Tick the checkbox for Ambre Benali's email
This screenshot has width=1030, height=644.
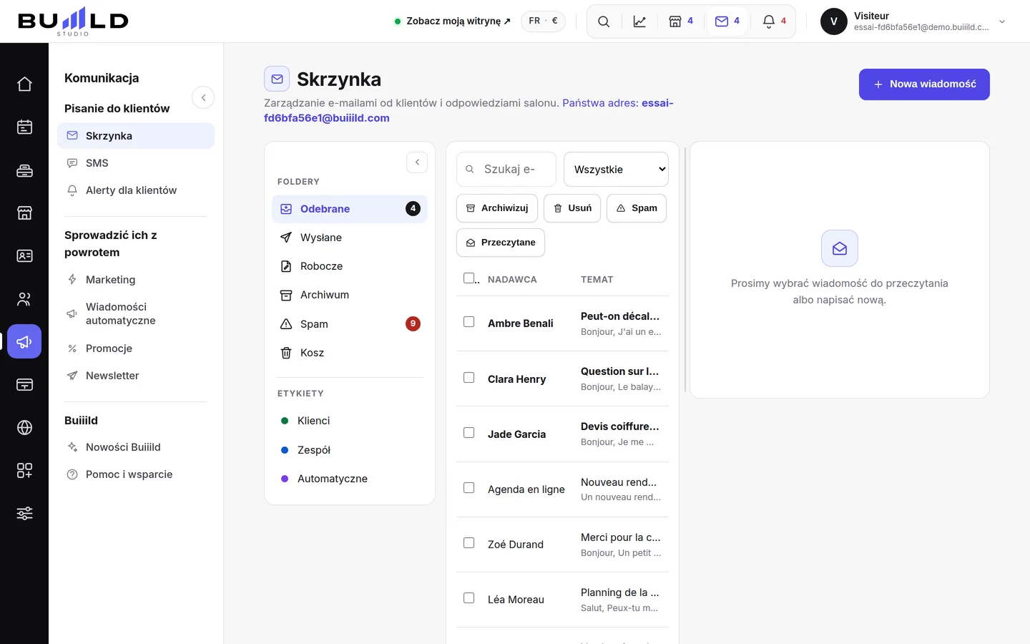coord(469,322)
